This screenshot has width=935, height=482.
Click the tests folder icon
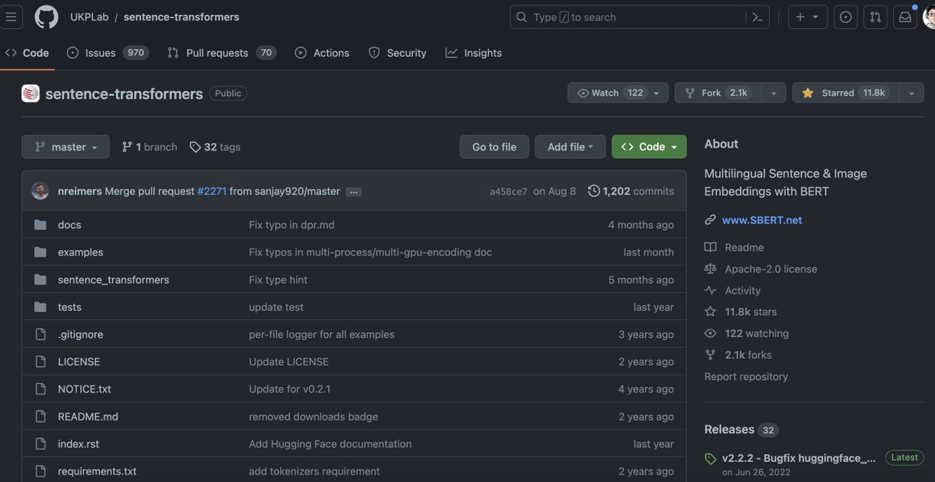click(41, 307)
